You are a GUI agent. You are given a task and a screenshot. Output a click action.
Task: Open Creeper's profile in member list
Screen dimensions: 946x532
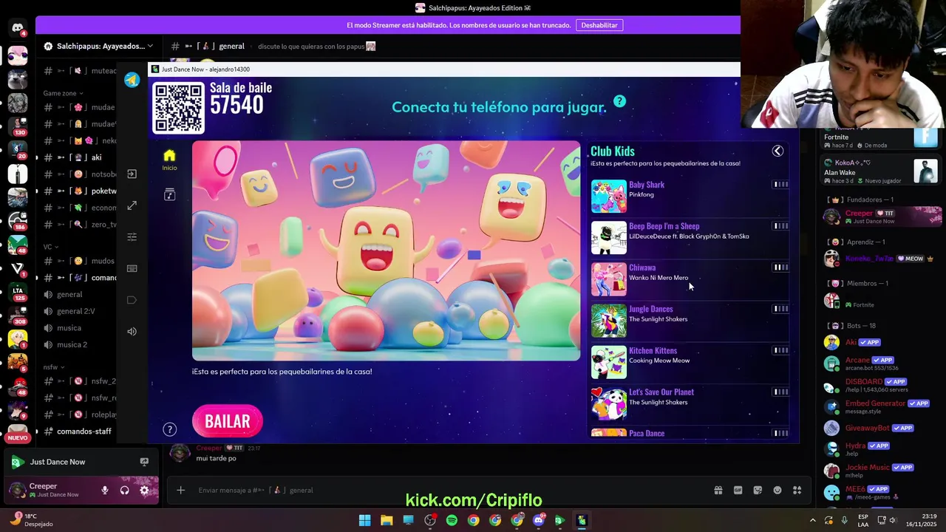tap(882, 216)
